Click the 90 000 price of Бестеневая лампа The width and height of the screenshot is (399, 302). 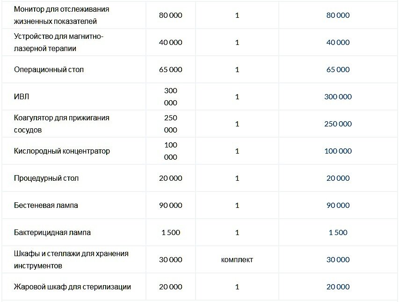pos(170,205)
